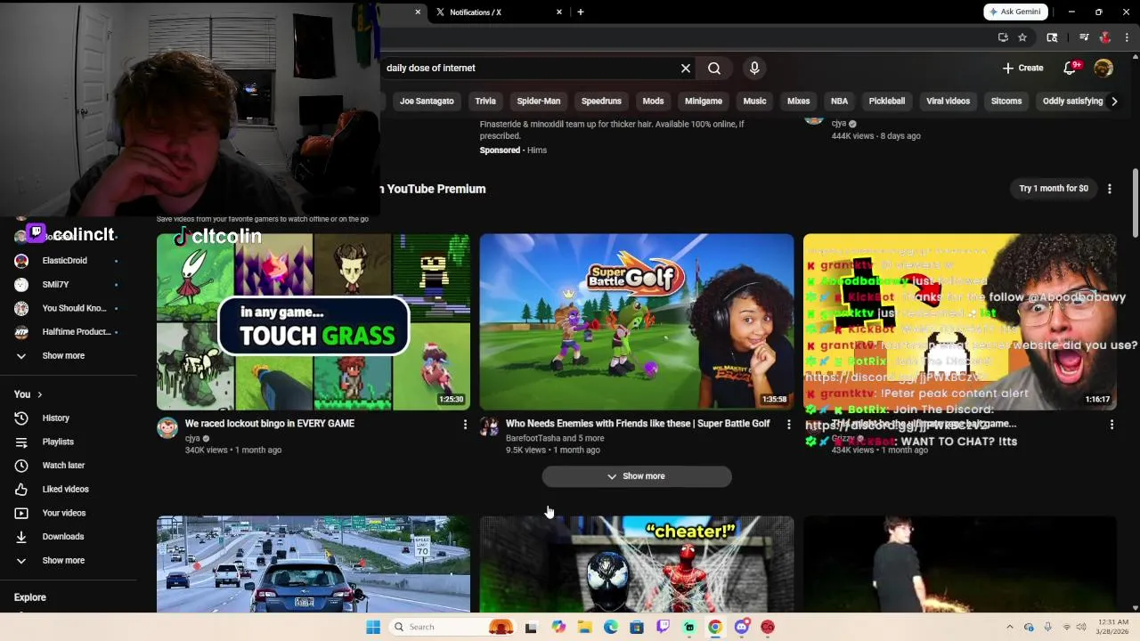Open a new browser tab

coord(581,12)
